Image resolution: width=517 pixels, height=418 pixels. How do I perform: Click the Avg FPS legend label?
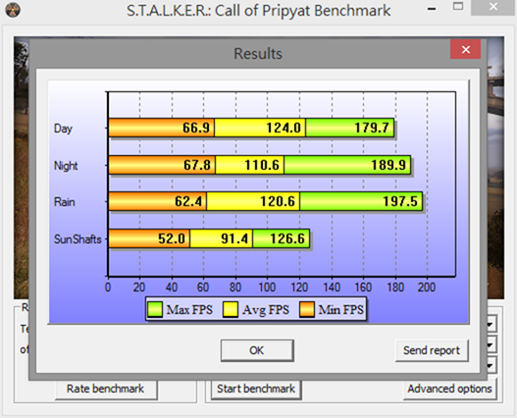[266, 310]
